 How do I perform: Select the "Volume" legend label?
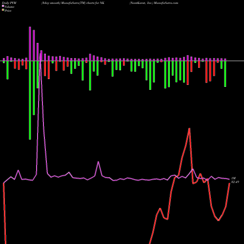tap(9, 7)
